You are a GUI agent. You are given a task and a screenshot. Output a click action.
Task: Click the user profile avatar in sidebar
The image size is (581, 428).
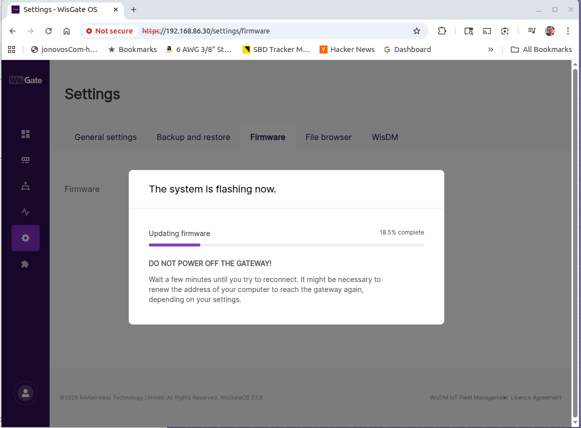click(x=26, y=393)
